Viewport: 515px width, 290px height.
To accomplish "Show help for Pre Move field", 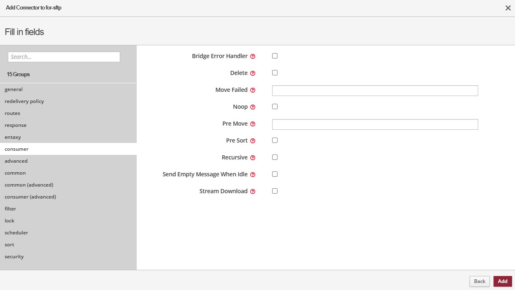I will point(253,124).
